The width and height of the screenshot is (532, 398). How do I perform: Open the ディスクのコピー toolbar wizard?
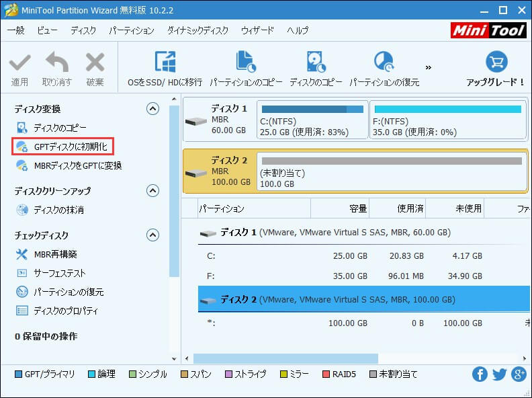pyautogui.click(x=316, y=69)
